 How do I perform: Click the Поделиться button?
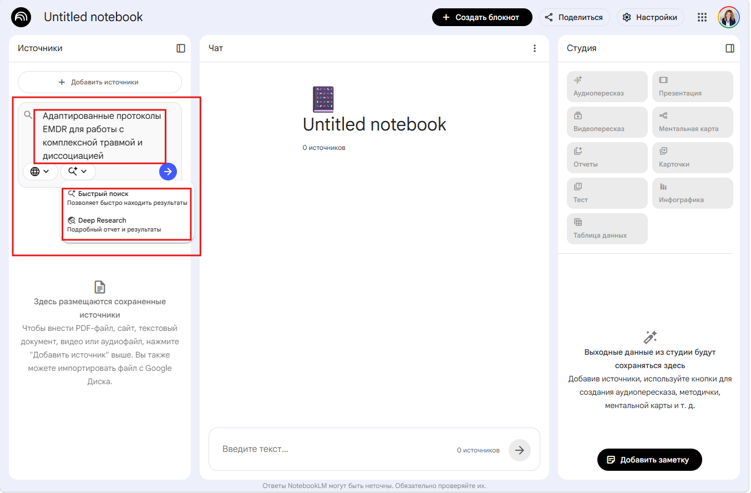pos(575,17)
